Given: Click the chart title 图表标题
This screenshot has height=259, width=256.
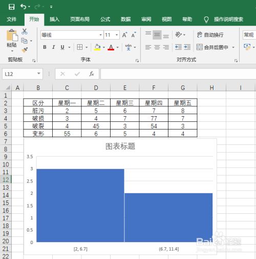Looking at the screenshot, I should pos(120,146).
